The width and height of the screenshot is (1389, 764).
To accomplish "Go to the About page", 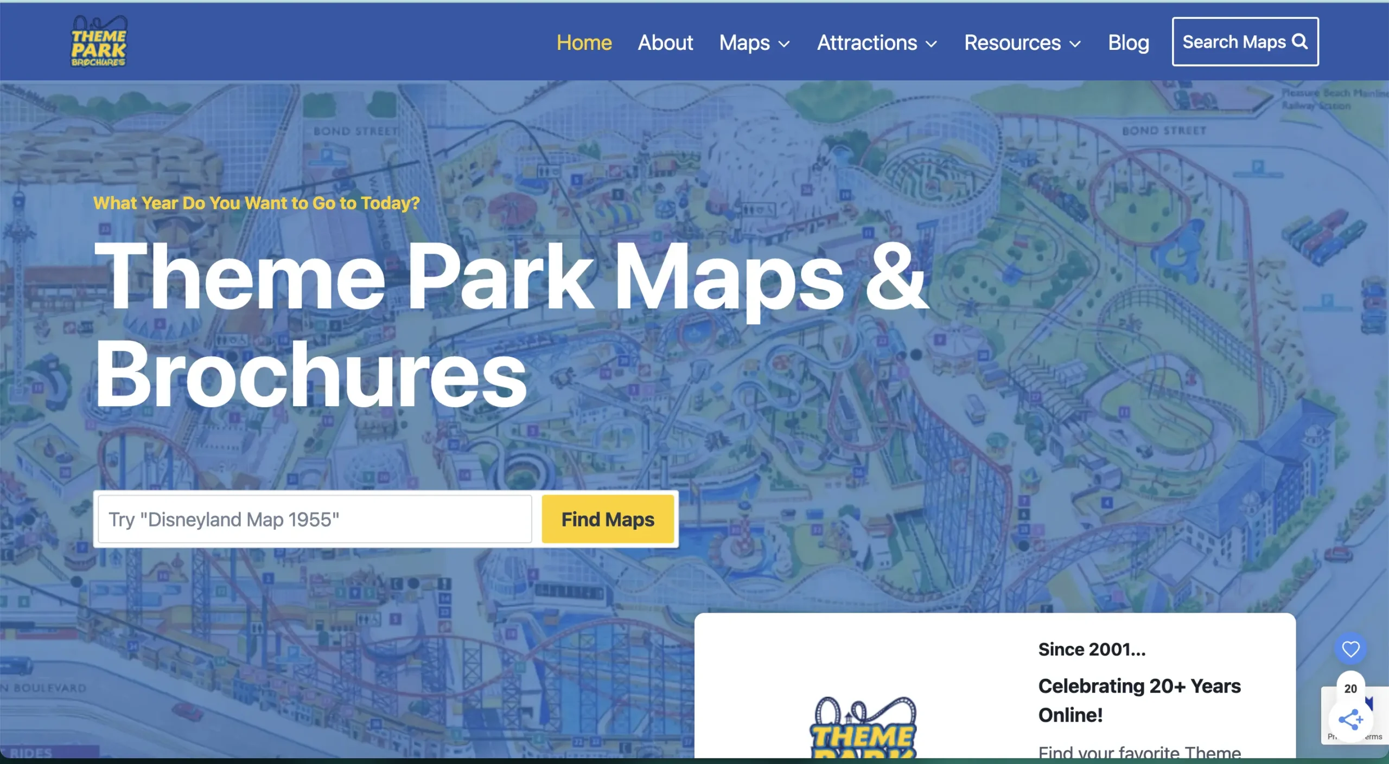I will point(665,42).
